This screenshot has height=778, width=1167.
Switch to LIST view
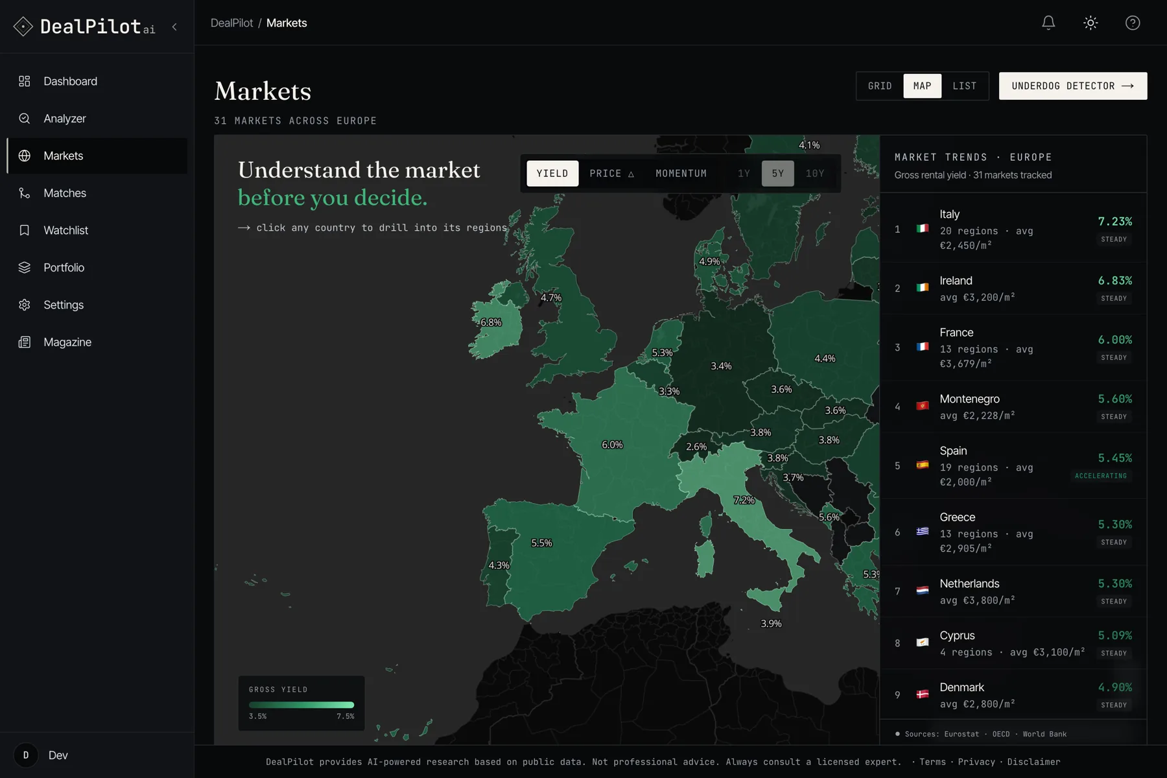(x=965, y=86)
